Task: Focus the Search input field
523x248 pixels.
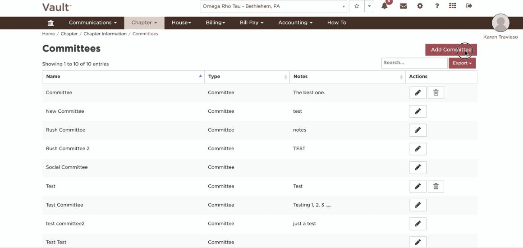Action: [x=414, y=63]
